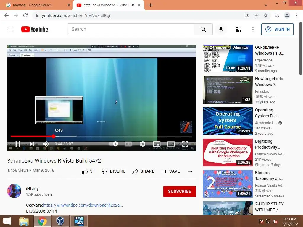The image size is (303, 227).
Task: Open the YouTube apps grid
Action: (239, 29)
